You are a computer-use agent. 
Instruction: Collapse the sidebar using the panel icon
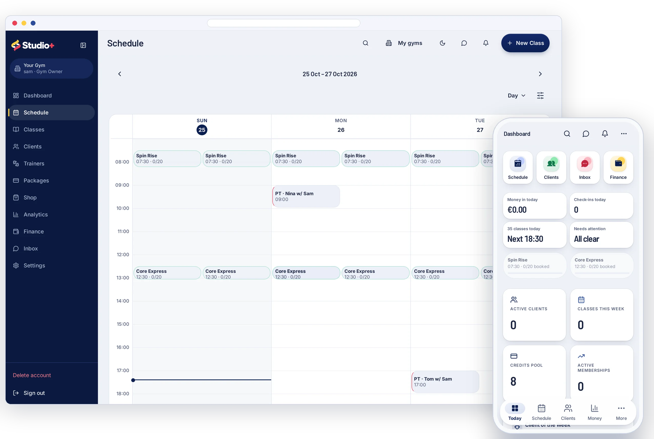83,45
